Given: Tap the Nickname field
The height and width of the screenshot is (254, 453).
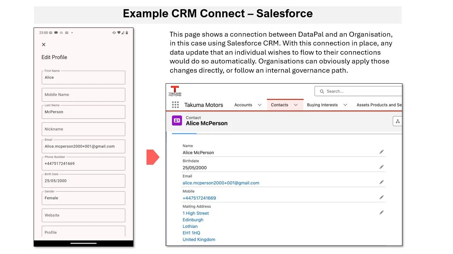Looking at the screenshot, I should click(x=84, y=129).
